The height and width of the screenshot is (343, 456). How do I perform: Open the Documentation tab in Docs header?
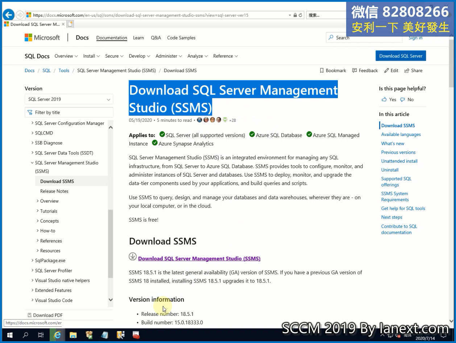point(112,38)
